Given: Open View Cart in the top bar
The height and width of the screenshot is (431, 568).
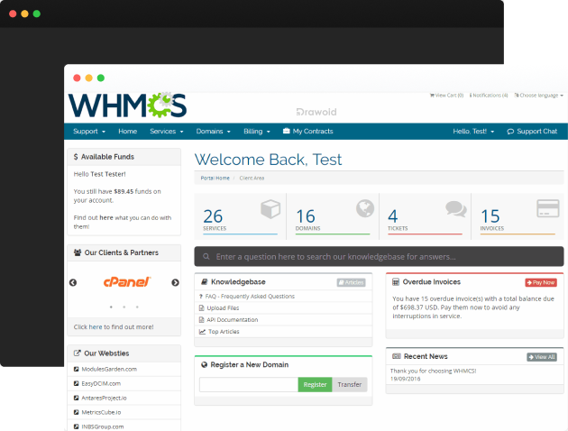Looking at the screenshot, I should pos(446,96).
